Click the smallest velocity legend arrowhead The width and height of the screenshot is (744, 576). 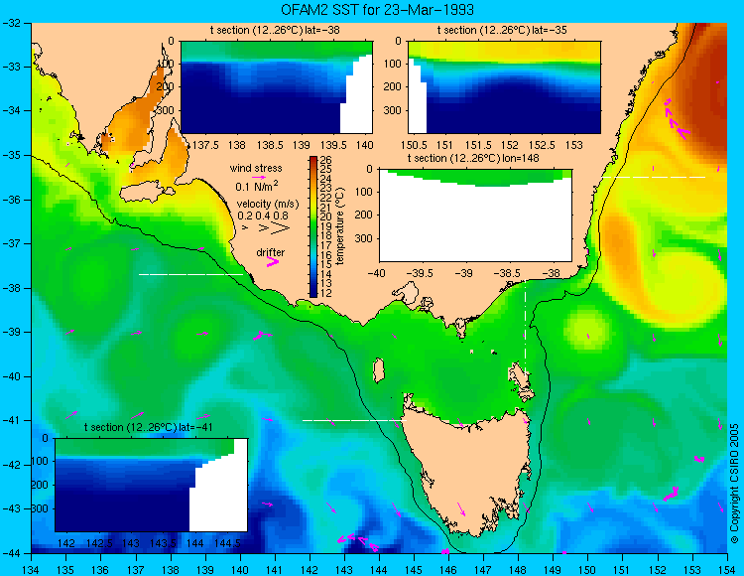(x=245, y=228)
